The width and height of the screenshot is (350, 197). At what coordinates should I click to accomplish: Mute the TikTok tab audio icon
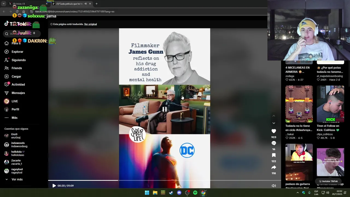tap(86, 4)
